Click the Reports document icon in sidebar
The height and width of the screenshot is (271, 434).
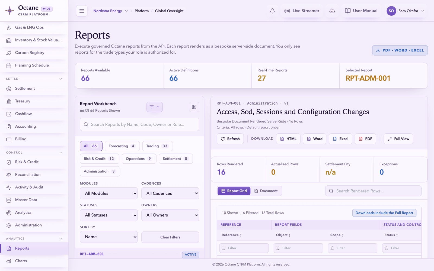(9, 249)
